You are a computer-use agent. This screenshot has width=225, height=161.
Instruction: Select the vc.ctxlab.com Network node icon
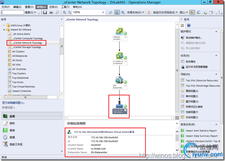click(119, 56)
